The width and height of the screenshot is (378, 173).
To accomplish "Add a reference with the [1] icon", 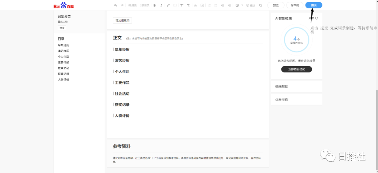I will [175, 5].
